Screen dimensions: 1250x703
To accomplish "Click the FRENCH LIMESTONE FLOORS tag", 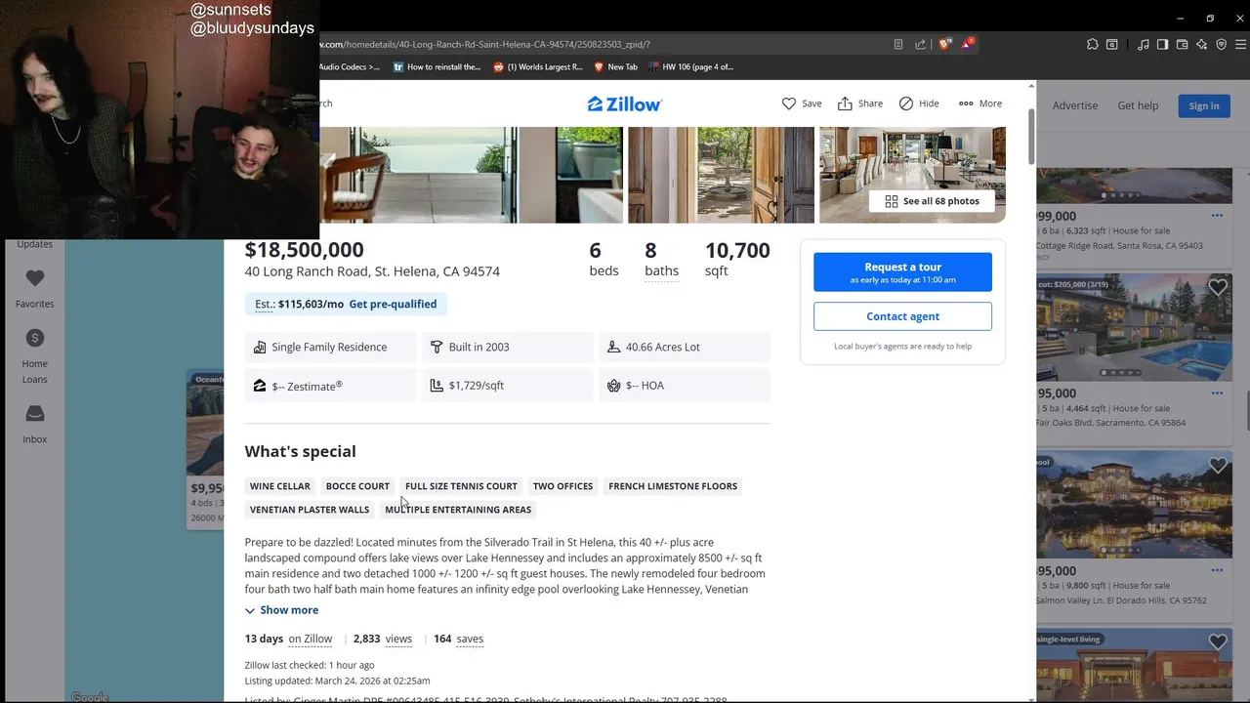I will click(673, 486).
